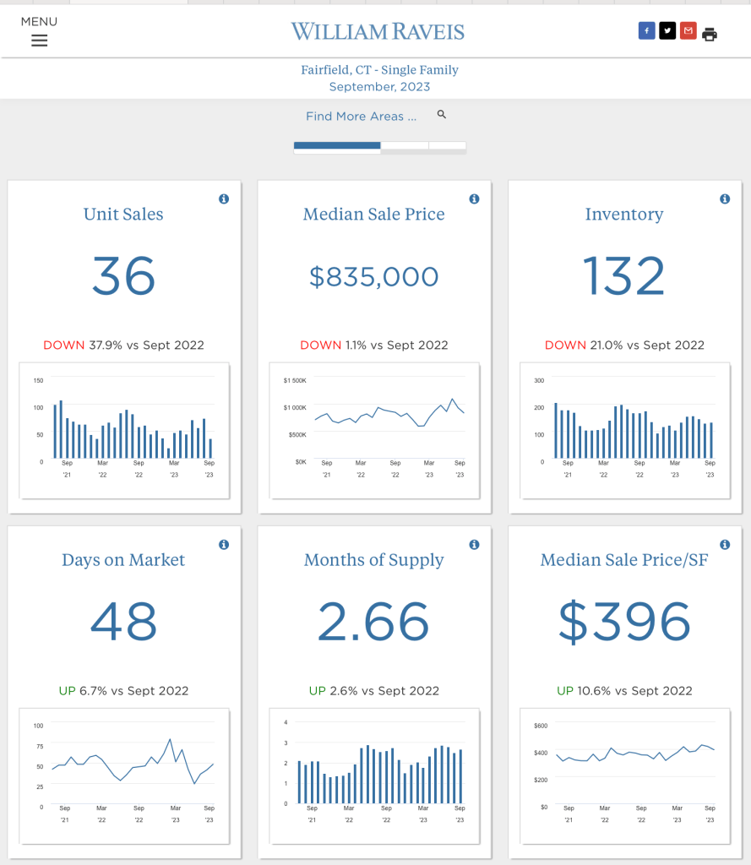Viewport: 751px width, 865px height.
Task: Share report on Facebook
Action: coord(646,31)
